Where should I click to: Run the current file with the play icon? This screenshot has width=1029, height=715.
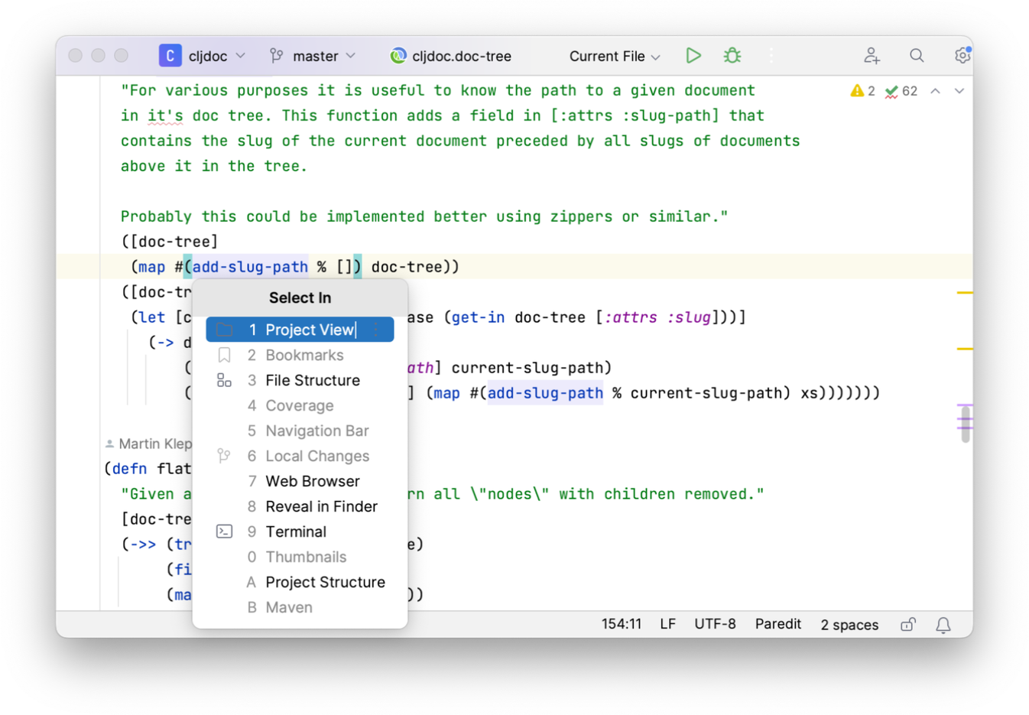(693, 56)
